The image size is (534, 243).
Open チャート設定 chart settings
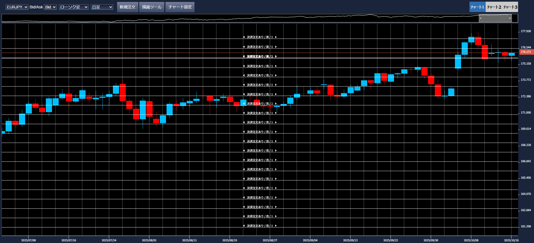pos(180,7)
